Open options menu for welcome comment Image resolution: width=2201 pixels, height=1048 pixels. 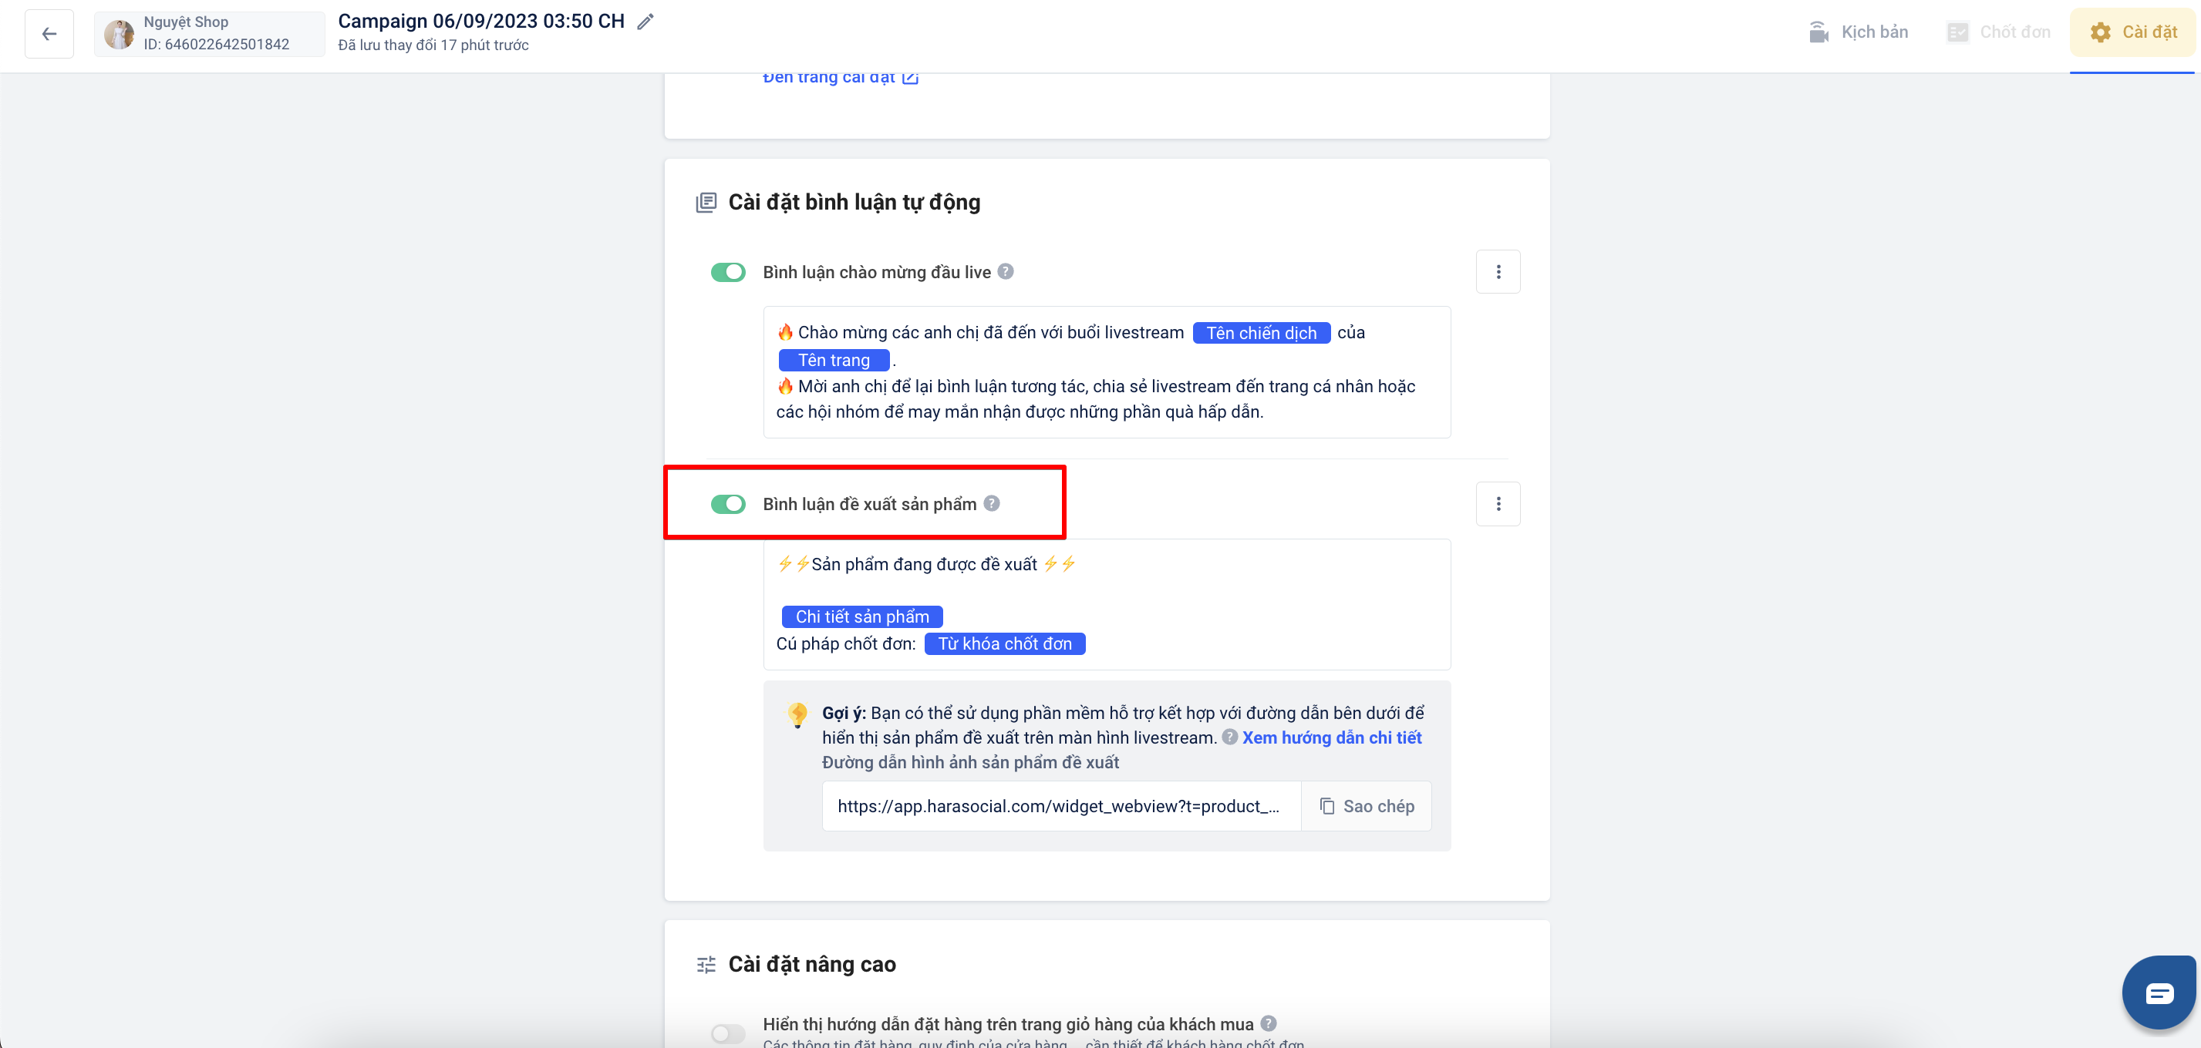click(x=1498, y=271)
